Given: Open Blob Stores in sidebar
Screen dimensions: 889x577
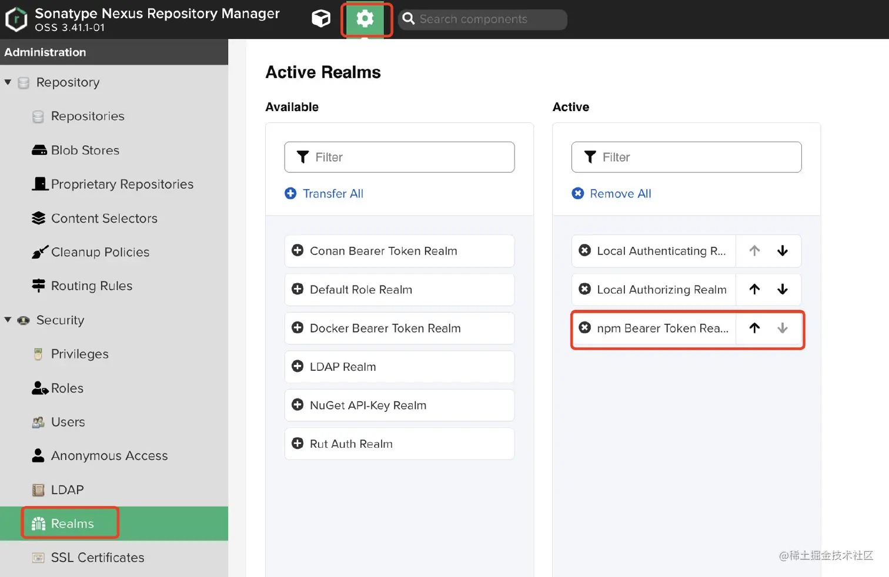Looking at the screenshot, I should pyautogui.click(x=85, y=150).
